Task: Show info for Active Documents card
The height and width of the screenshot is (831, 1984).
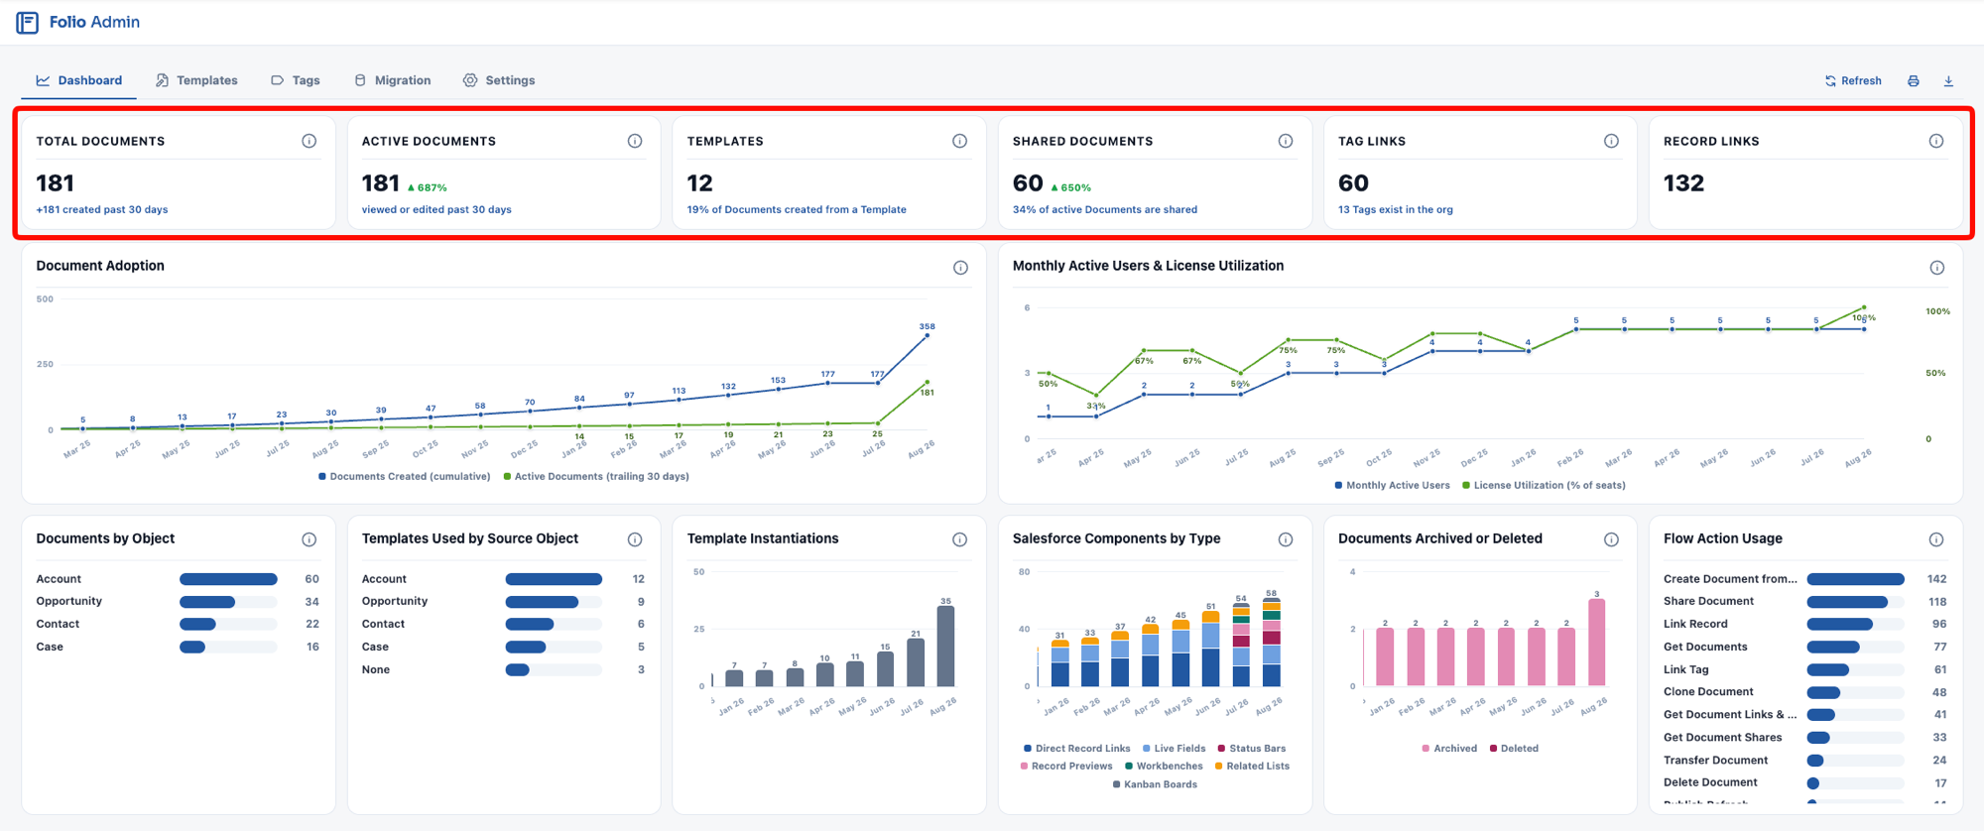Action: click(635, 142)
